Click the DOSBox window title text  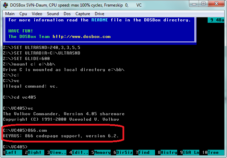click(x=76, y=5)
